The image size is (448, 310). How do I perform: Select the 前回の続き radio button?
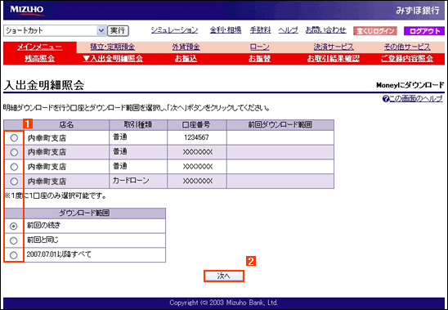pyautogui.click(x=13, y=227)
